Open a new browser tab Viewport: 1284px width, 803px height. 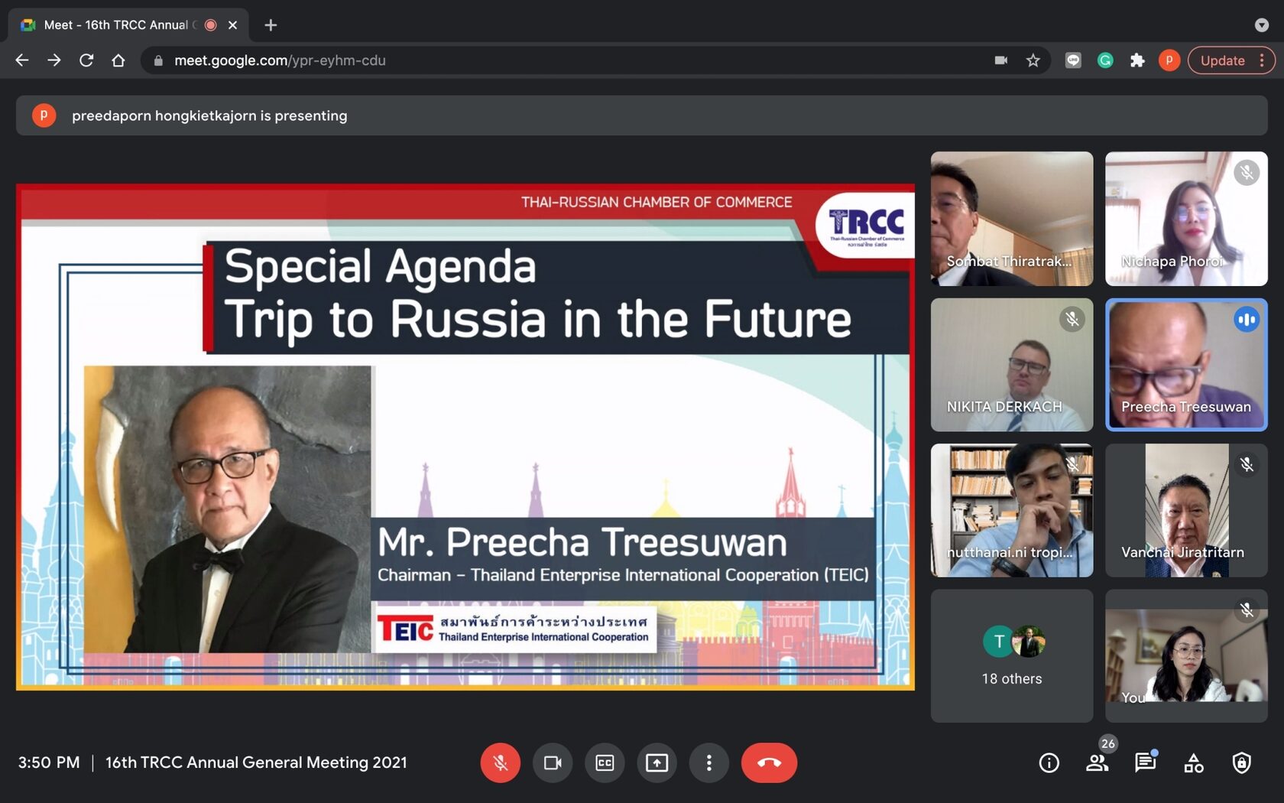click(x=271, y=25)
